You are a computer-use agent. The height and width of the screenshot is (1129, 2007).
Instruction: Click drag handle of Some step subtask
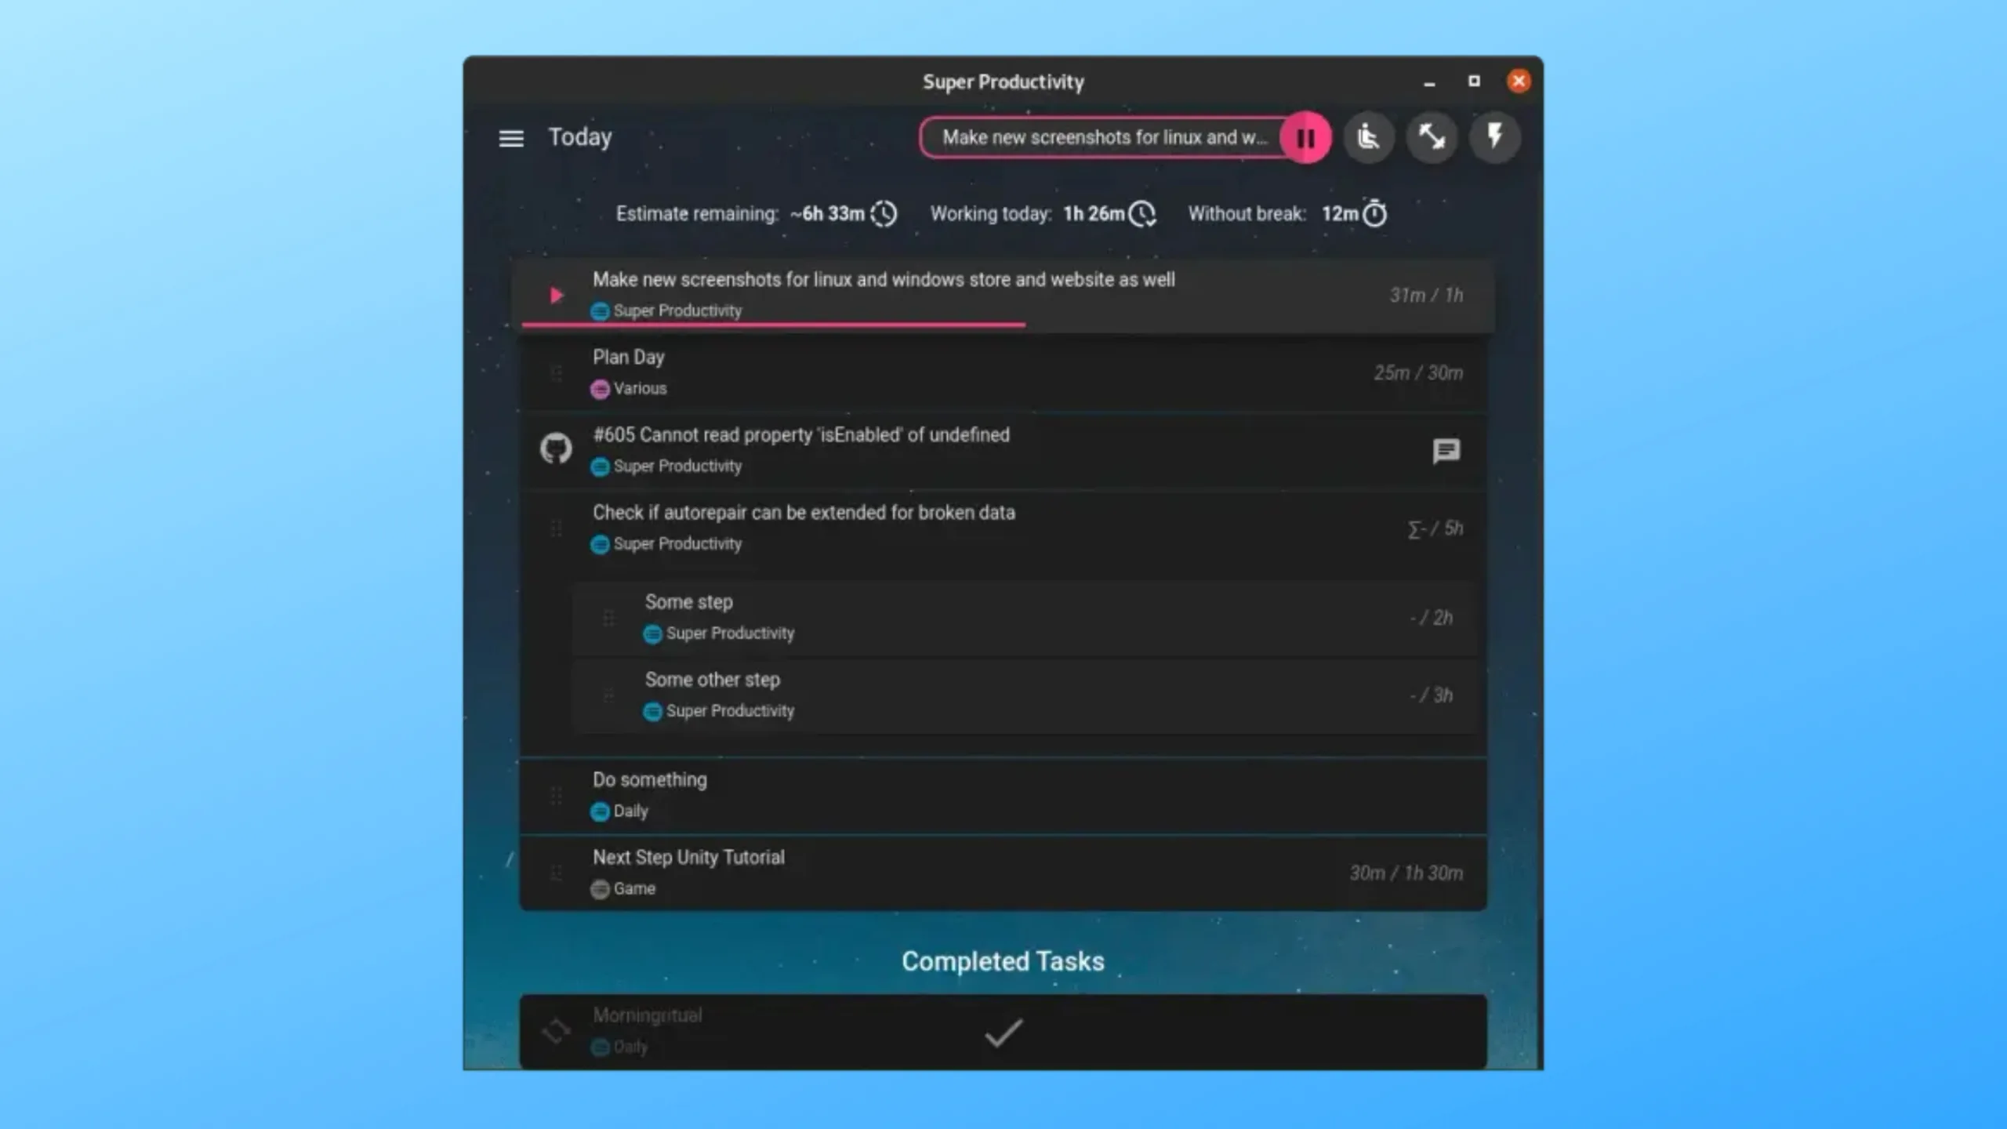coord(608,618)
